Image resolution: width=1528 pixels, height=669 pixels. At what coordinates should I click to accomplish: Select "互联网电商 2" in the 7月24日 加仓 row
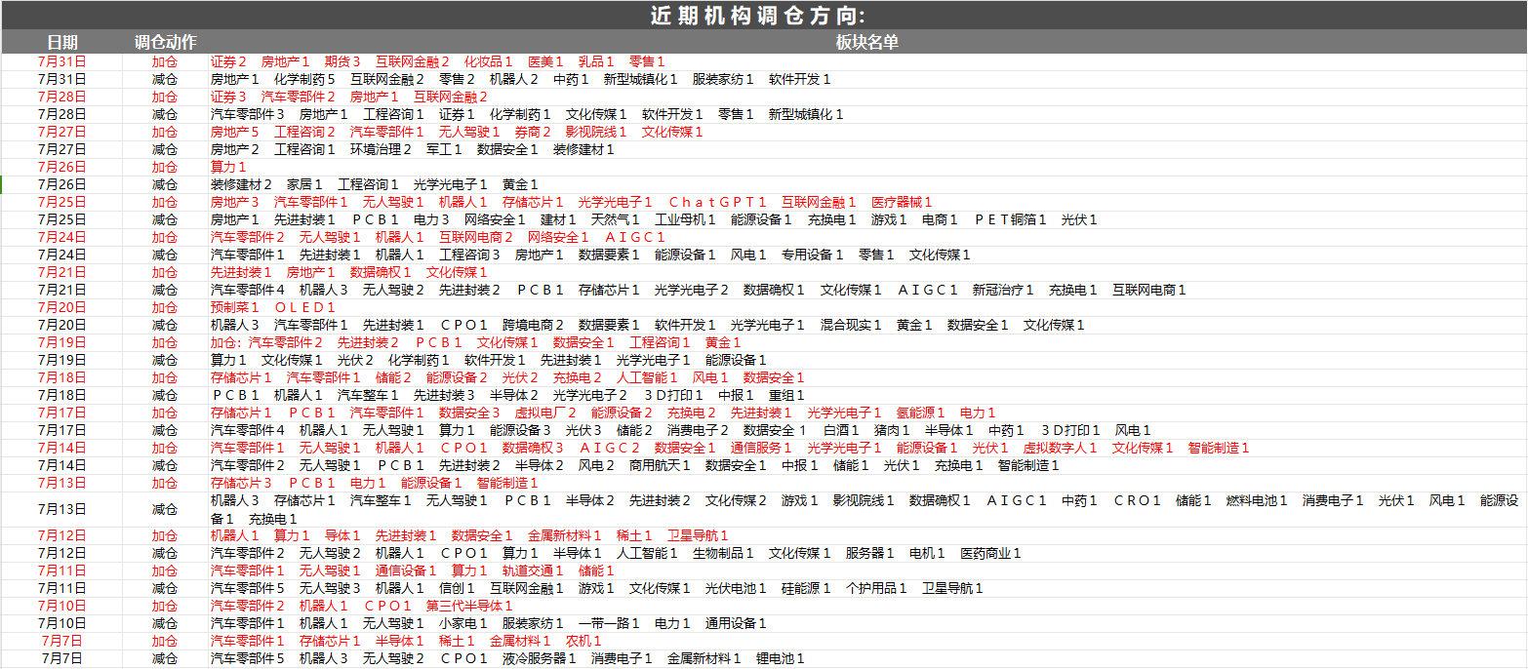(x=475, y=237)
